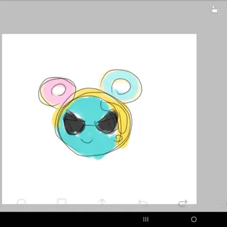Tap the left black sunglasses lens
This screenshot has height=227, width=227.
tap(73, 124)
